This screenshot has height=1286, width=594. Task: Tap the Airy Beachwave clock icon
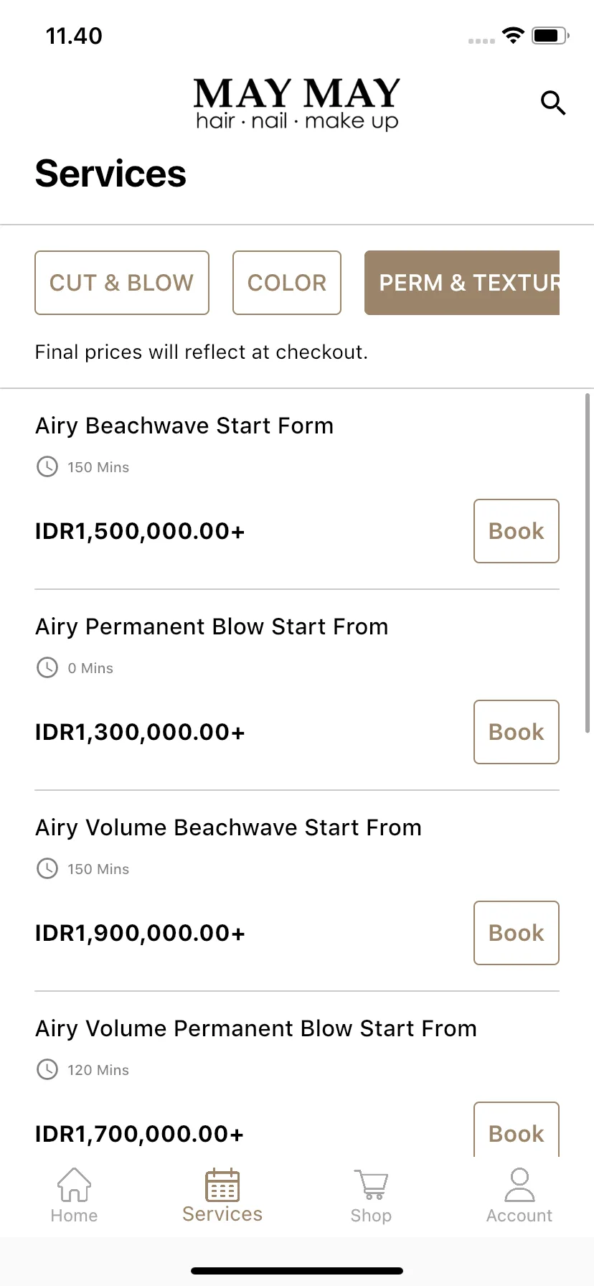[47, 467]
